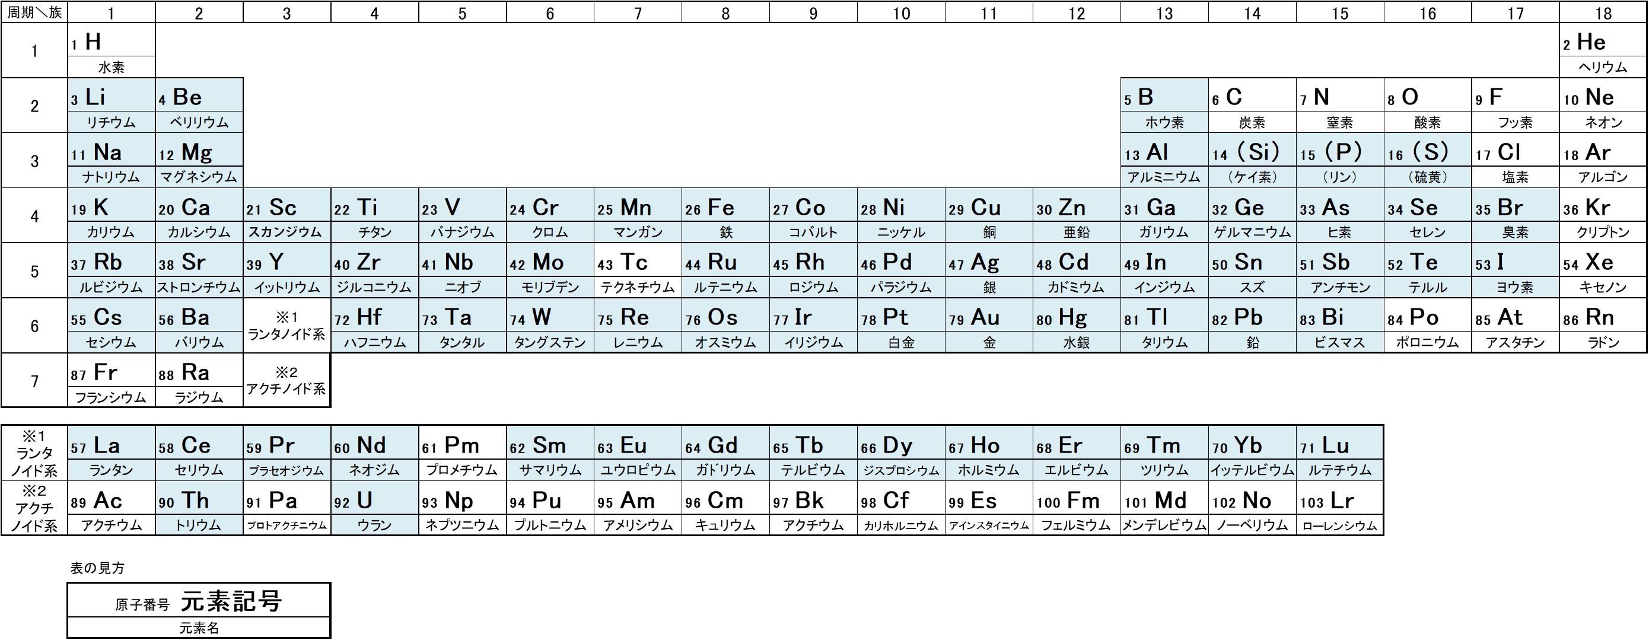1649x640 pixels.
Task: Select the einsteinium cell 99 Es
Action: click(989, 508)
